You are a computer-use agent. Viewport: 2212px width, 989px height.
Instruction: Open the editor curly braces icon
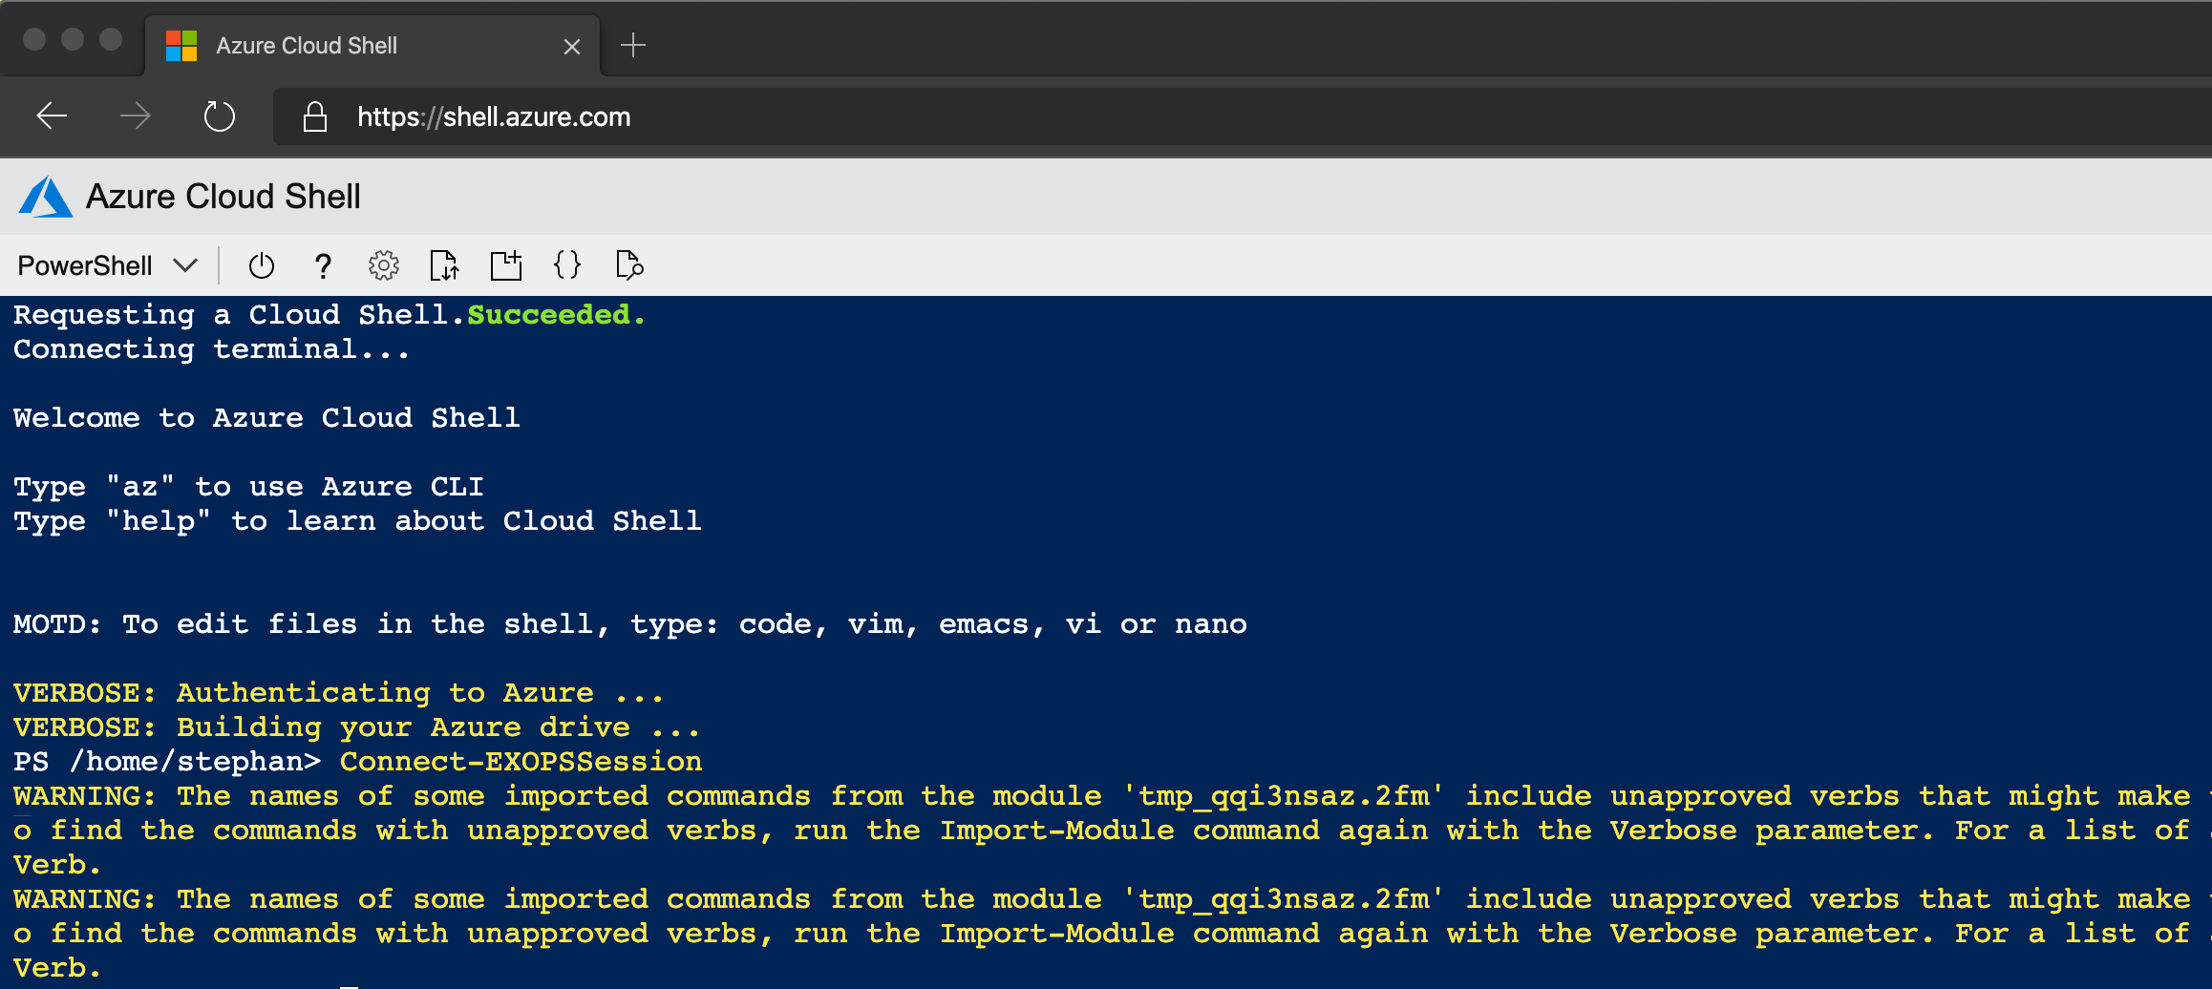pos(567,265)
